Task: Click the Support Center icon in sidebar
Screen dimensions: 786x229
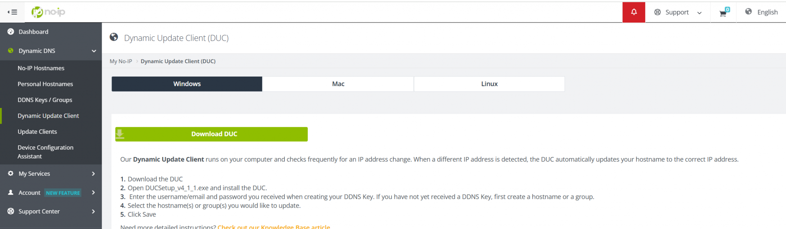Action: (11, 211)
